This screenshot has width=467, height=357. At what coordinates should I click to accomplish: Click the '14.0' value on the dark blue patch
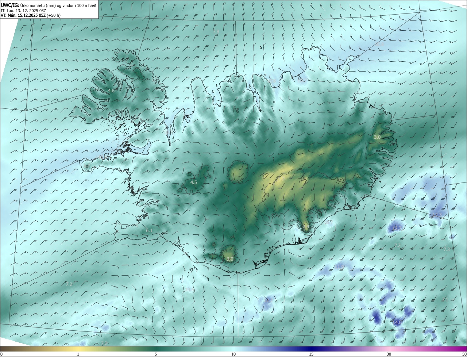point(397,322)
